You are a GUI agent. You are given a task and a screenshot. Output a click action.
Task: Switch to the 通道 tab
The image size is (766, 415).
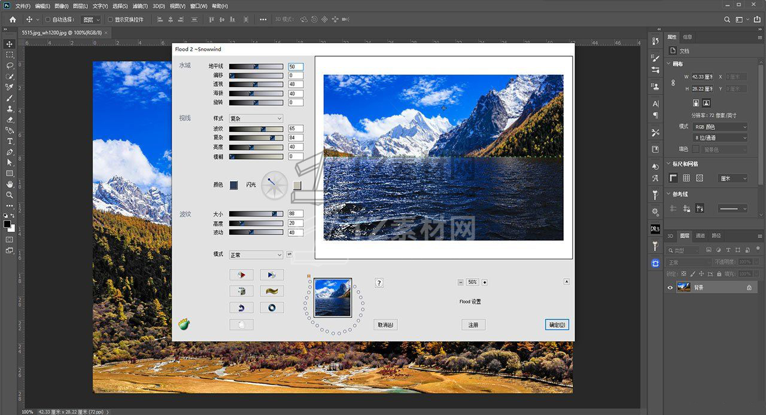pos(700,236)
